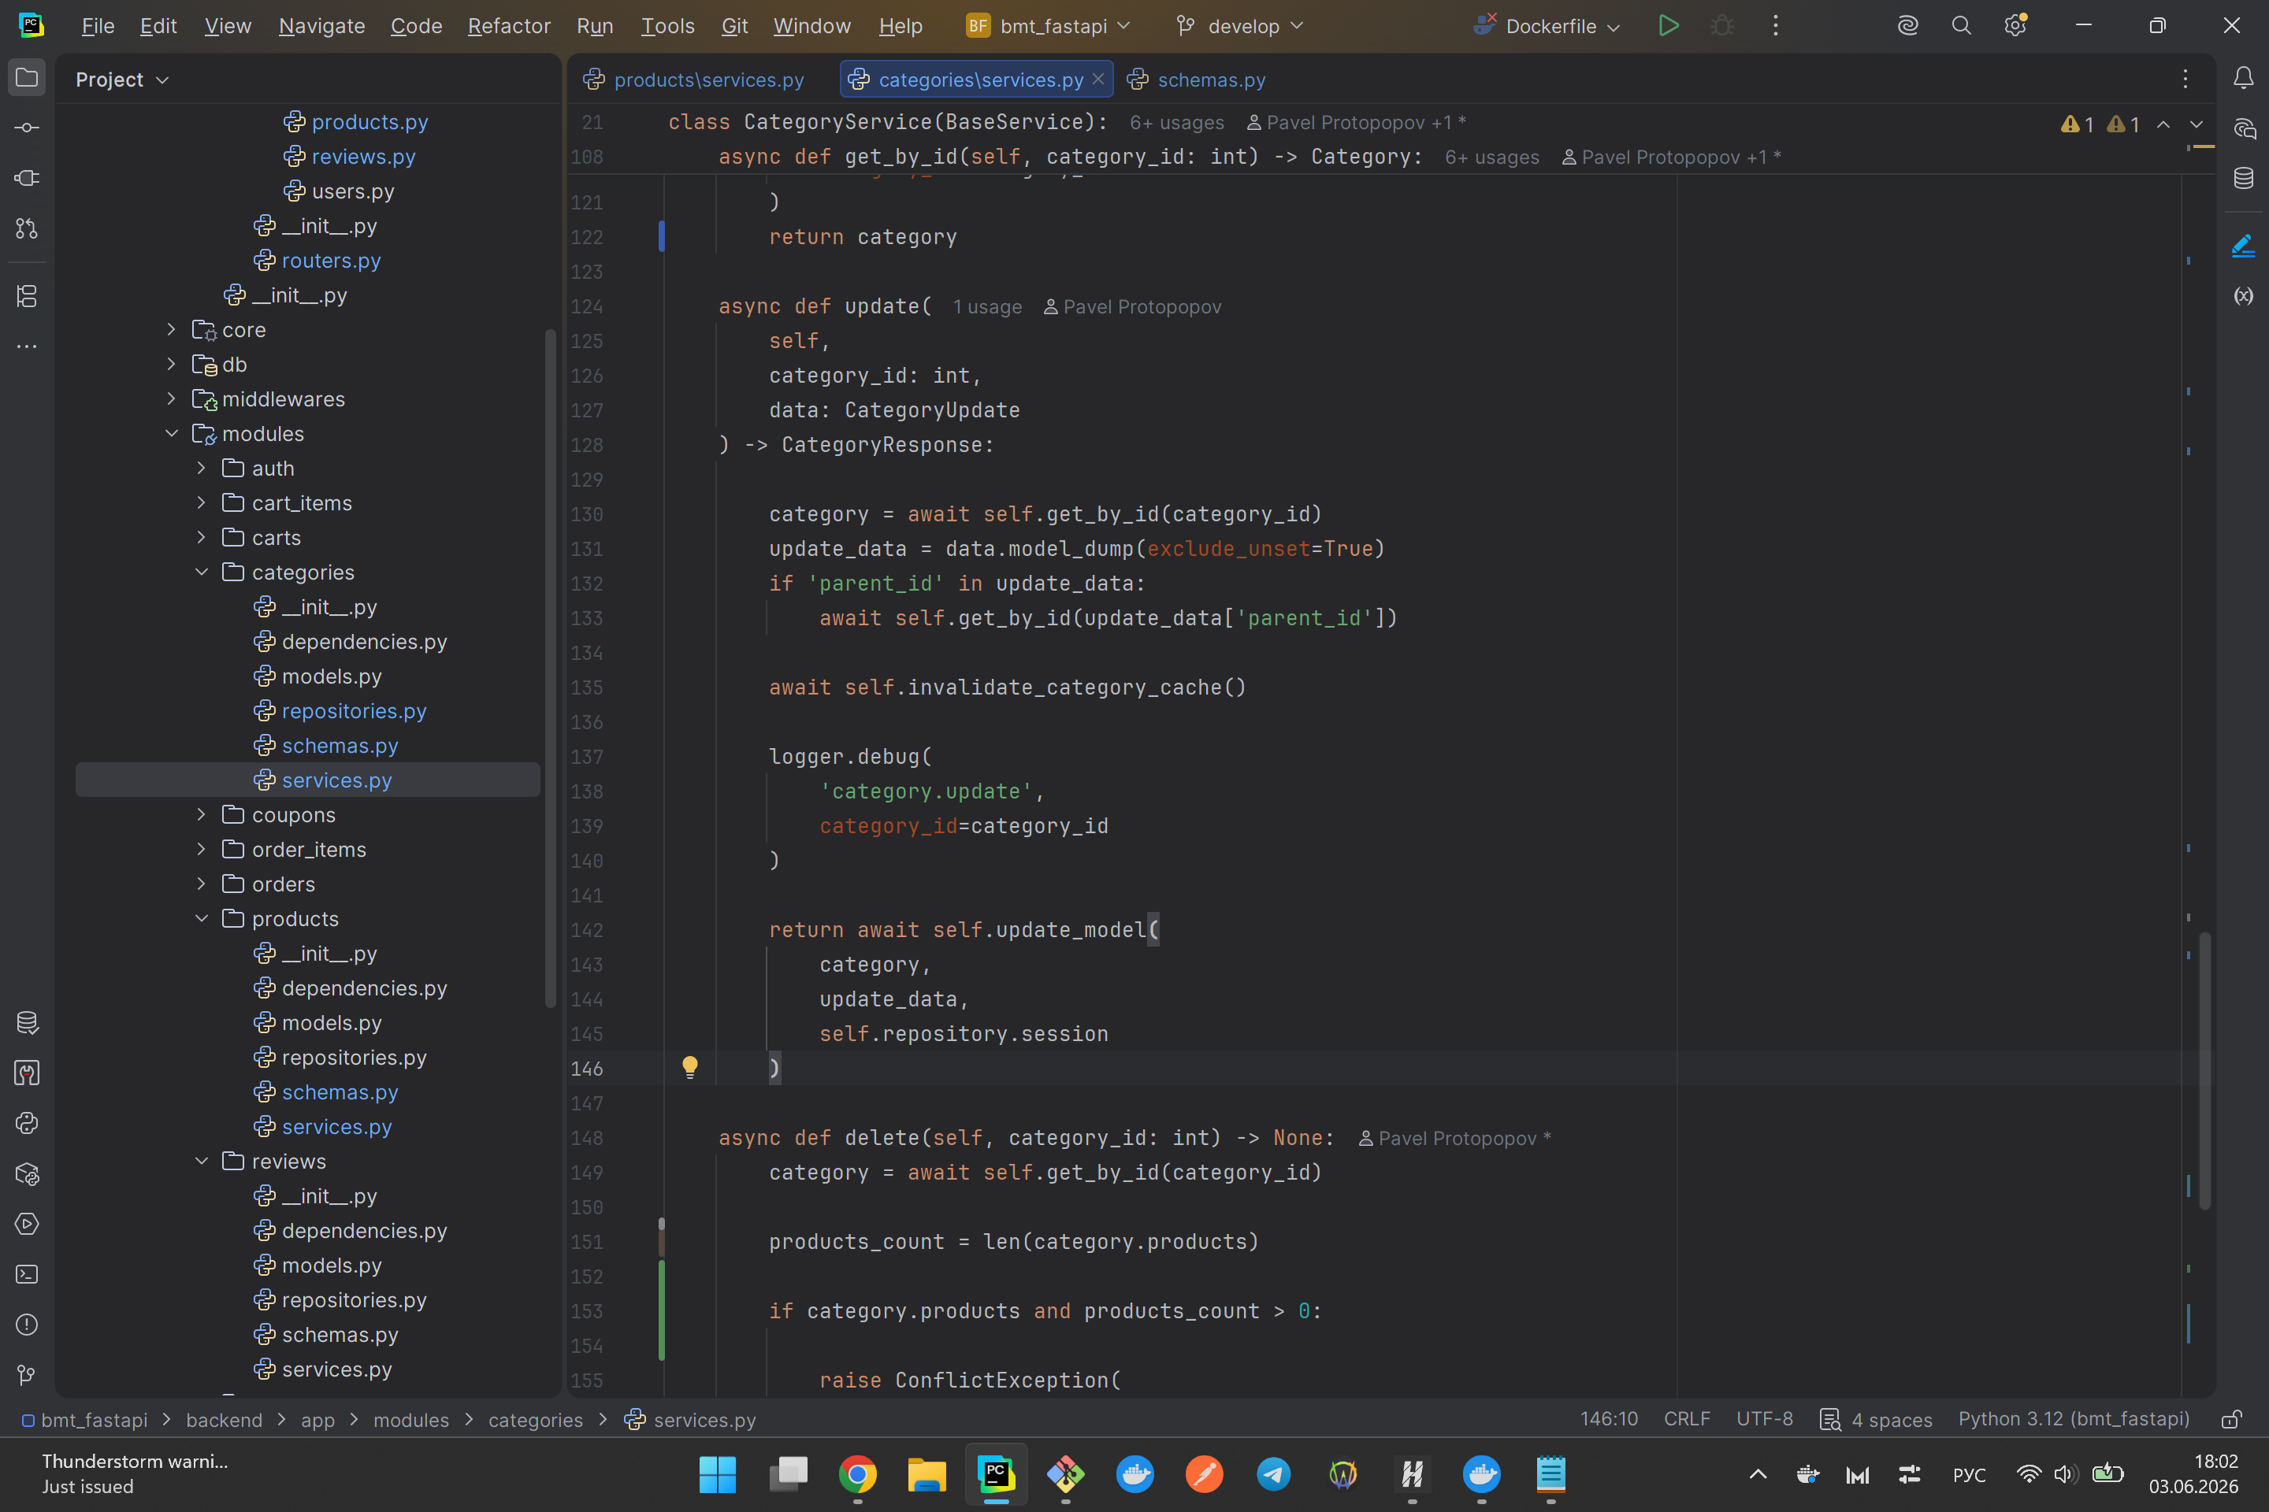Open the Tools menu

tap(667, 26)
